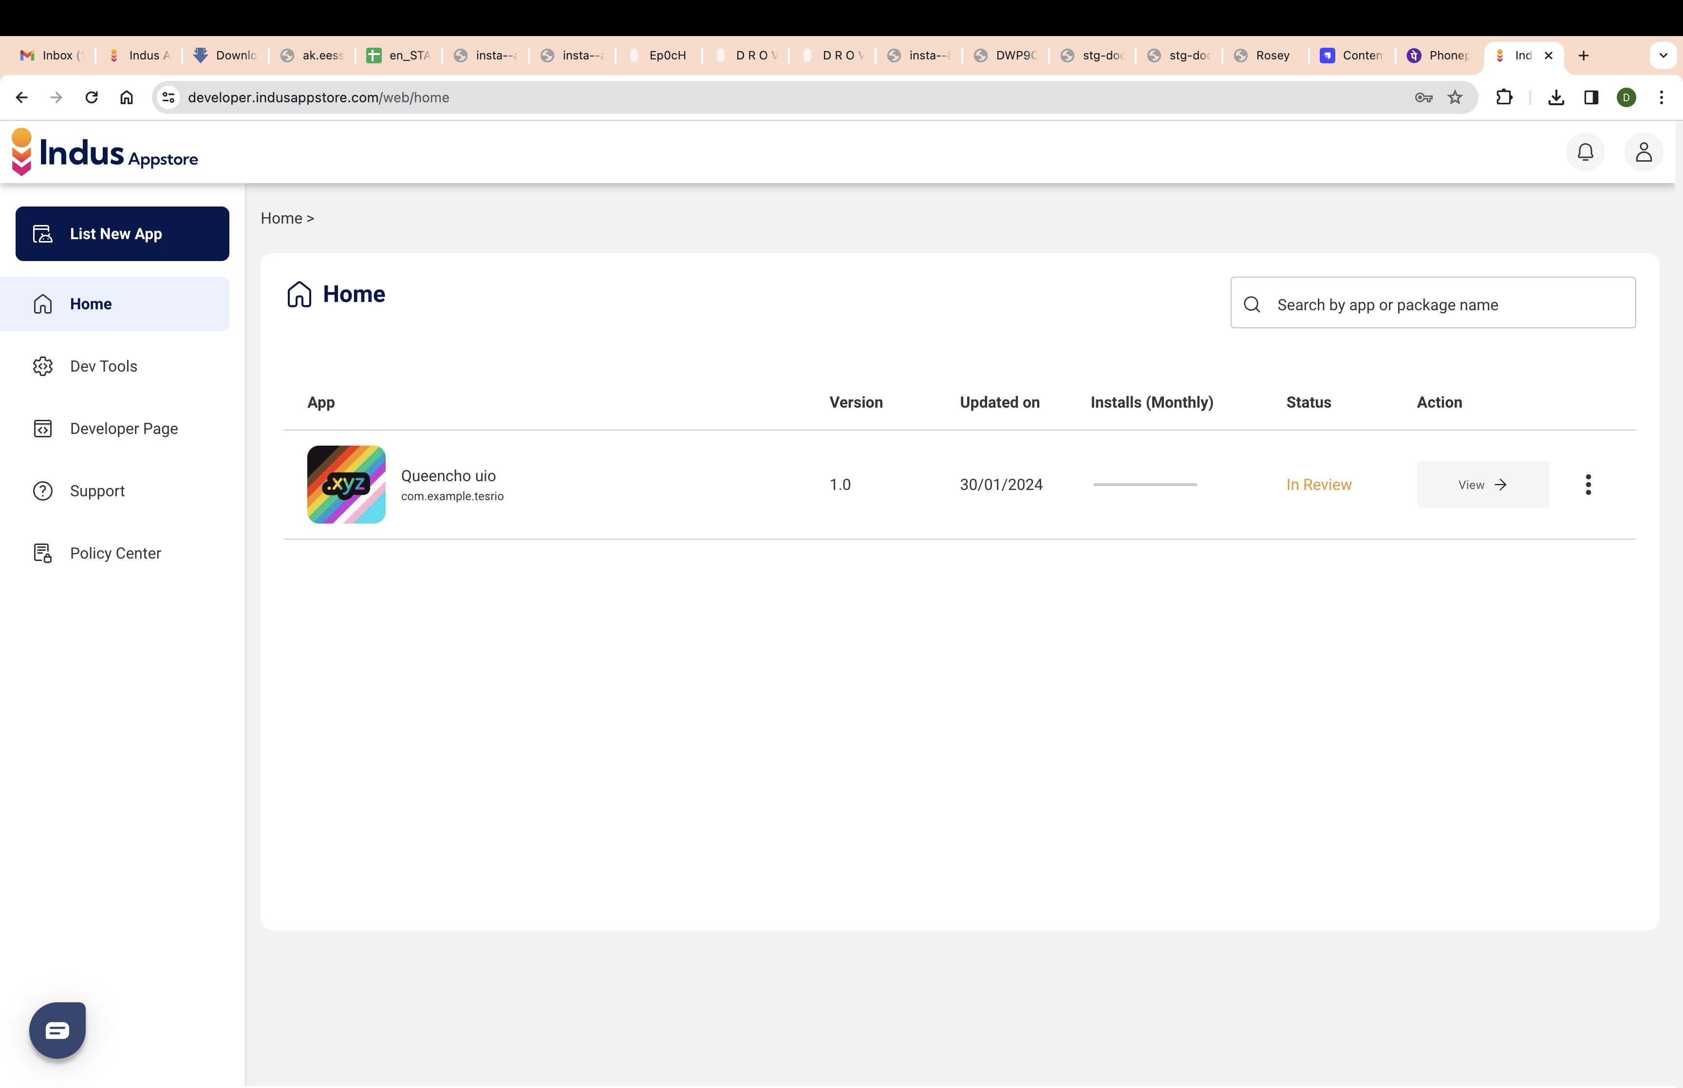This screenshot has height=1088, width=1683.
Task: Click the search magnifier icon
Action: point(1252,304)
